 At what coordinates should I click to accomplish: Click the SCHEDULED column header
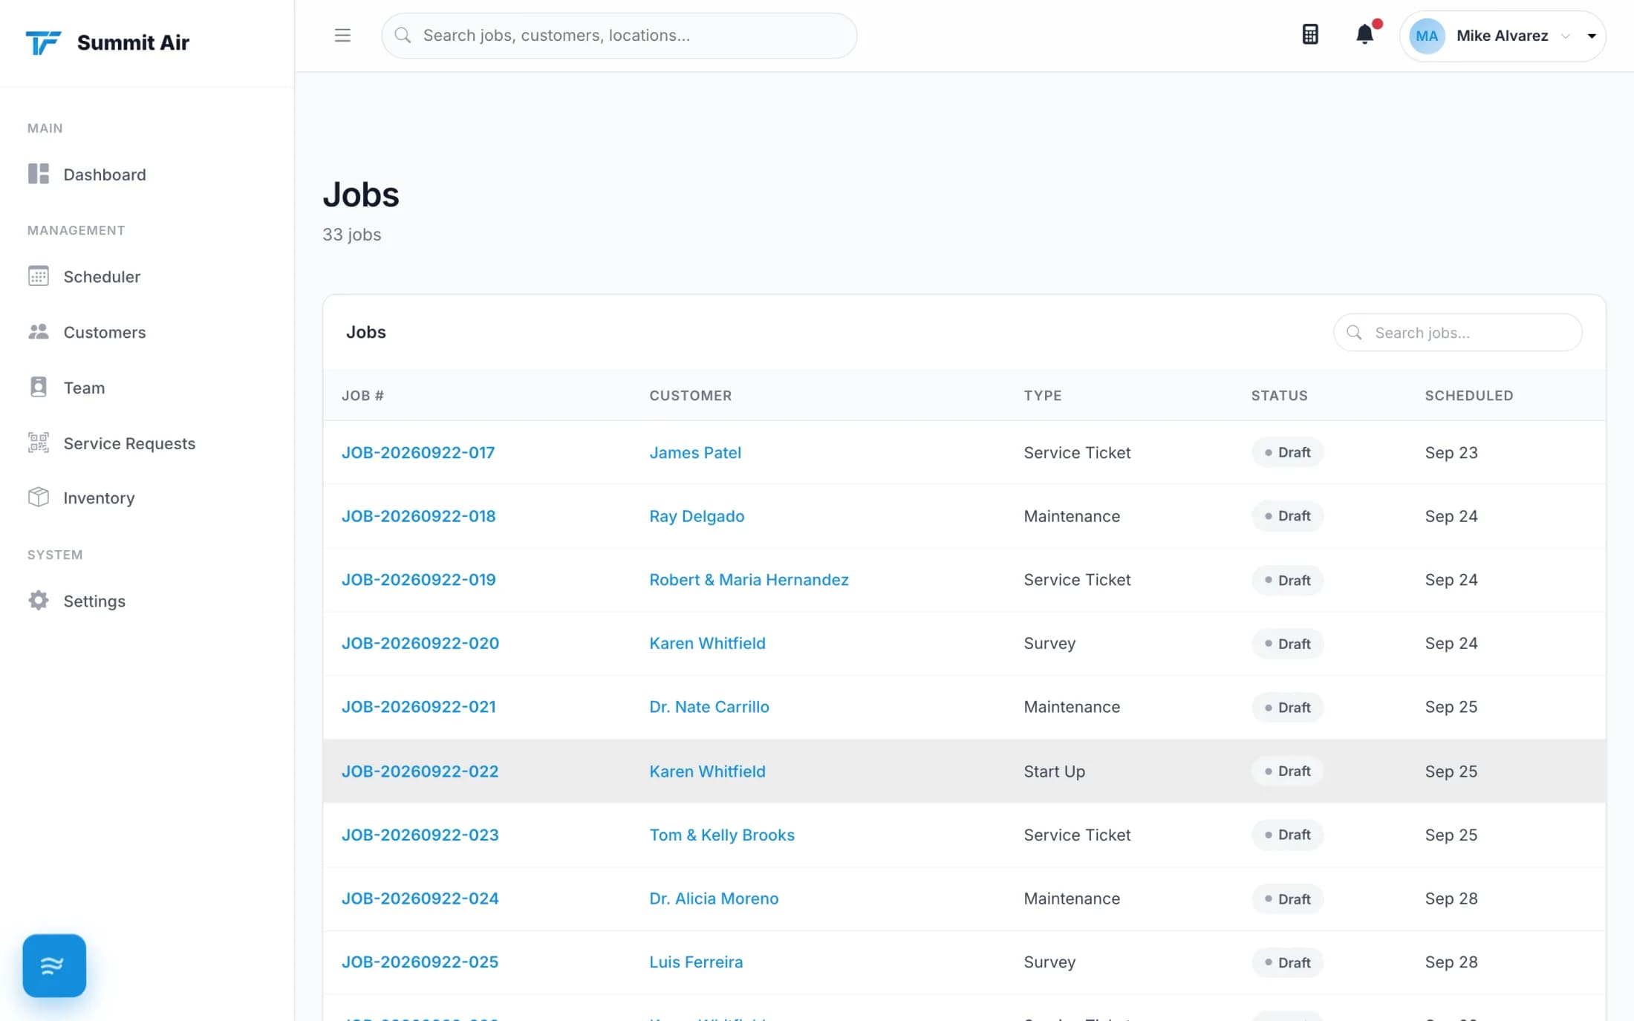pyautogui.click(x=1468, y=395)
